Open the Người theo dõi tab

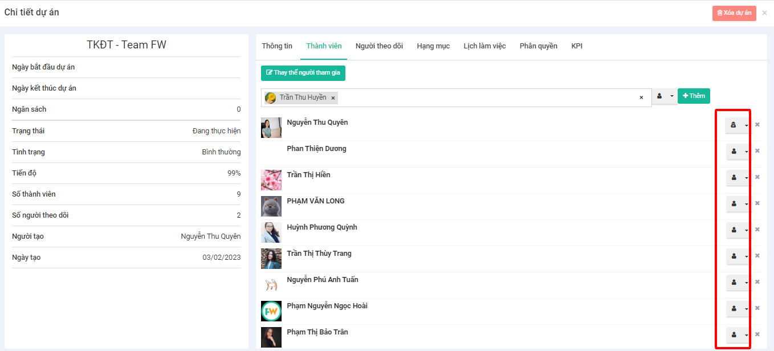(x=379, y=46)
